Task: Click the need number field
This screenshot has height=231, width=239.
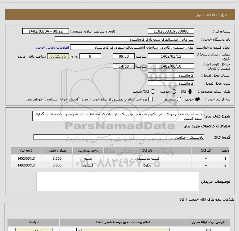Action: [171, 31]
